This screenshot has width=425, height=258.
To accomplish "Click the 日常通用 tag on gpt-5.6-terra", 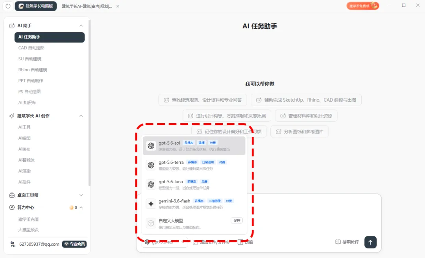I will point(208,162).
